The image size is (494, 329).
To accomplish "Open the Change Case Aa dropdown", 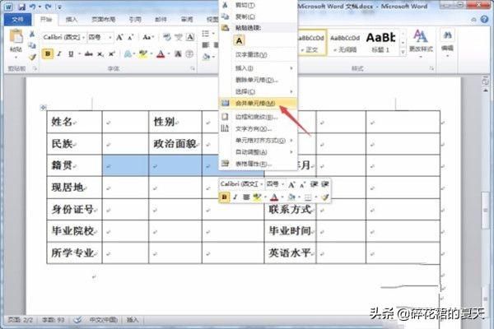I will click(148, 38).
